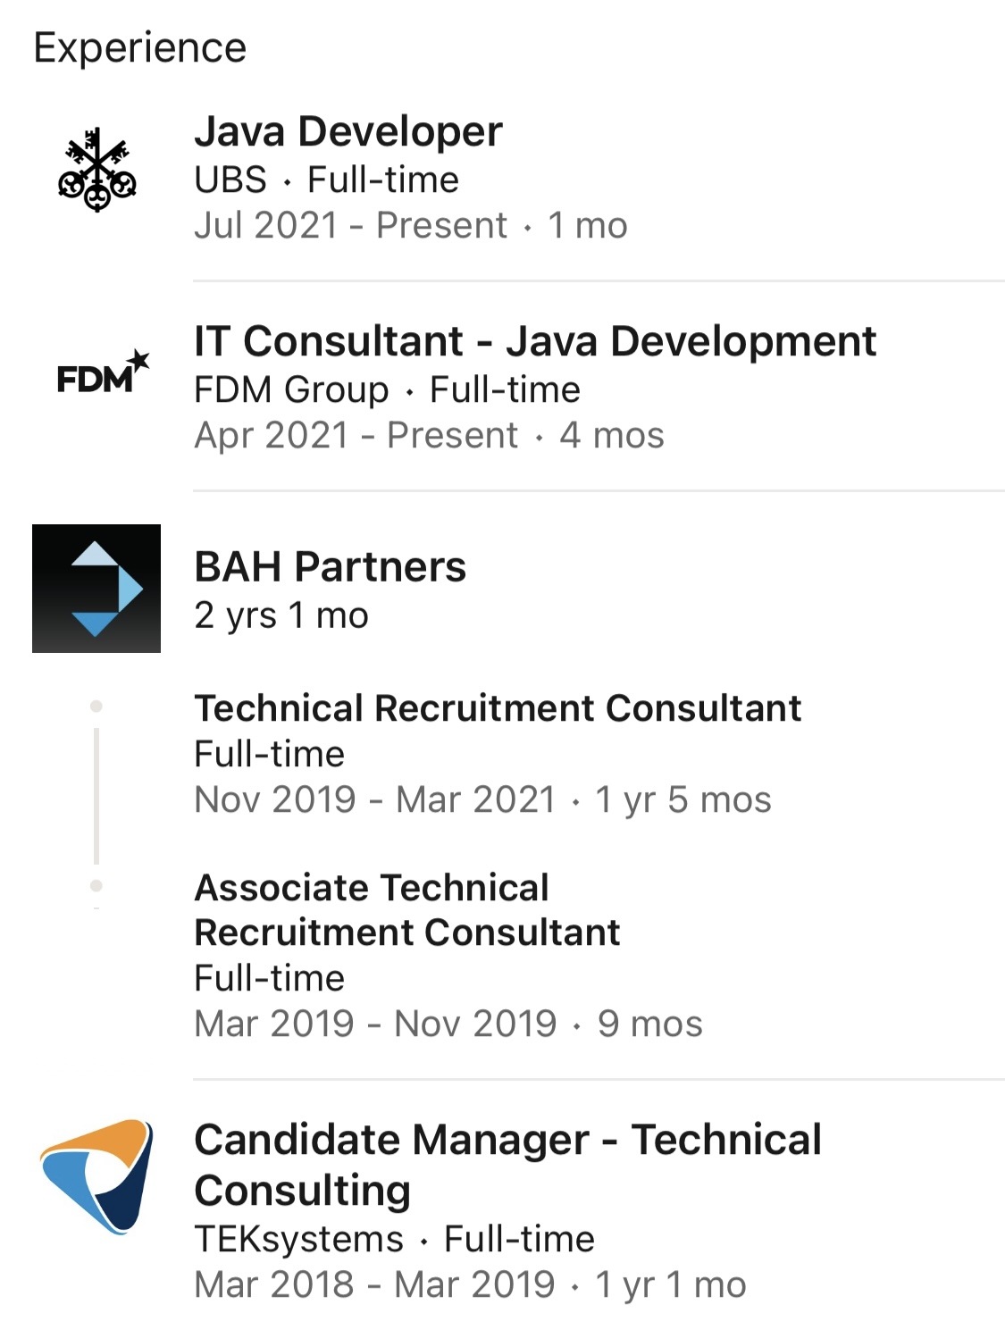Open IT Consultant - Java Development role

(534, 342)
